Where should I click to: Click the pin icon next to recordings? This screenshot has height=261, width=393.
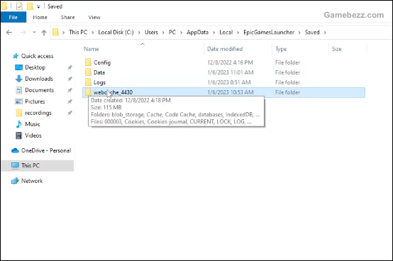(70, 113)
